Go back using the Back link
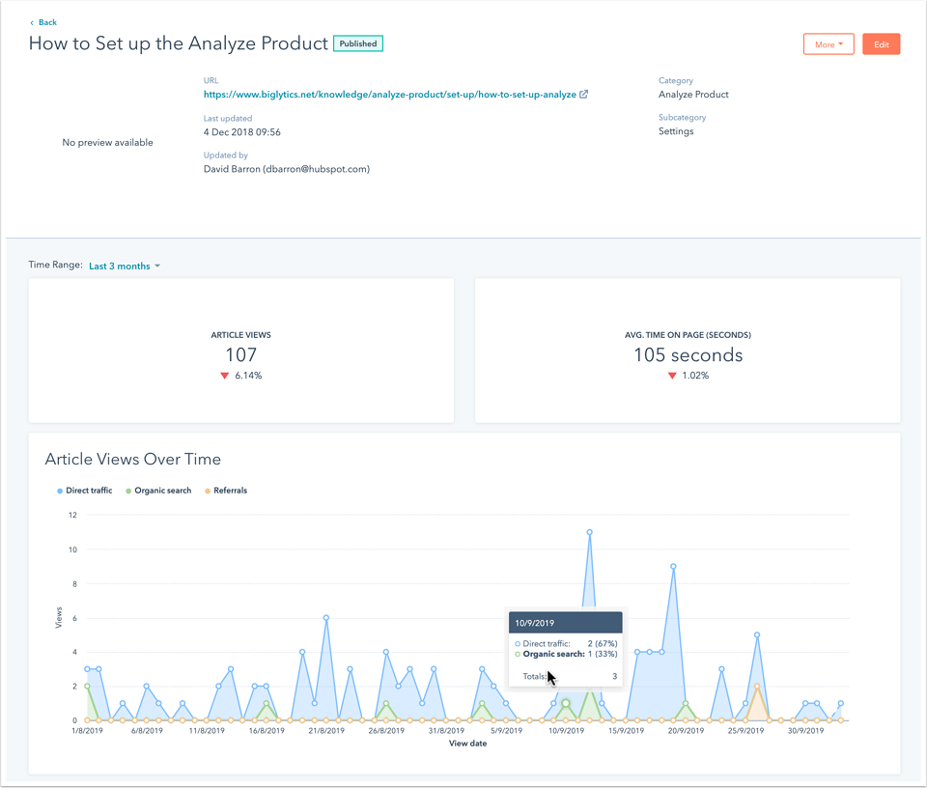 47,22
